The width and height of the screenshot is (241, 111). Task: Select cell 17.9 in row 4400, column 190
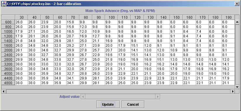tap(228, 78)
